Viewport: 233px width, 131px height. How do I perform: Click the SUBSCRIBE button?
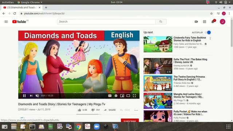pos(130,120)
